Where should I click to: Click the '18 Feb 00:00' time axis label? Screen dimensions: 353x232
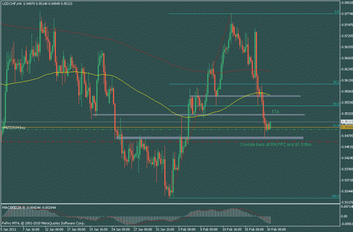[276, 230]
